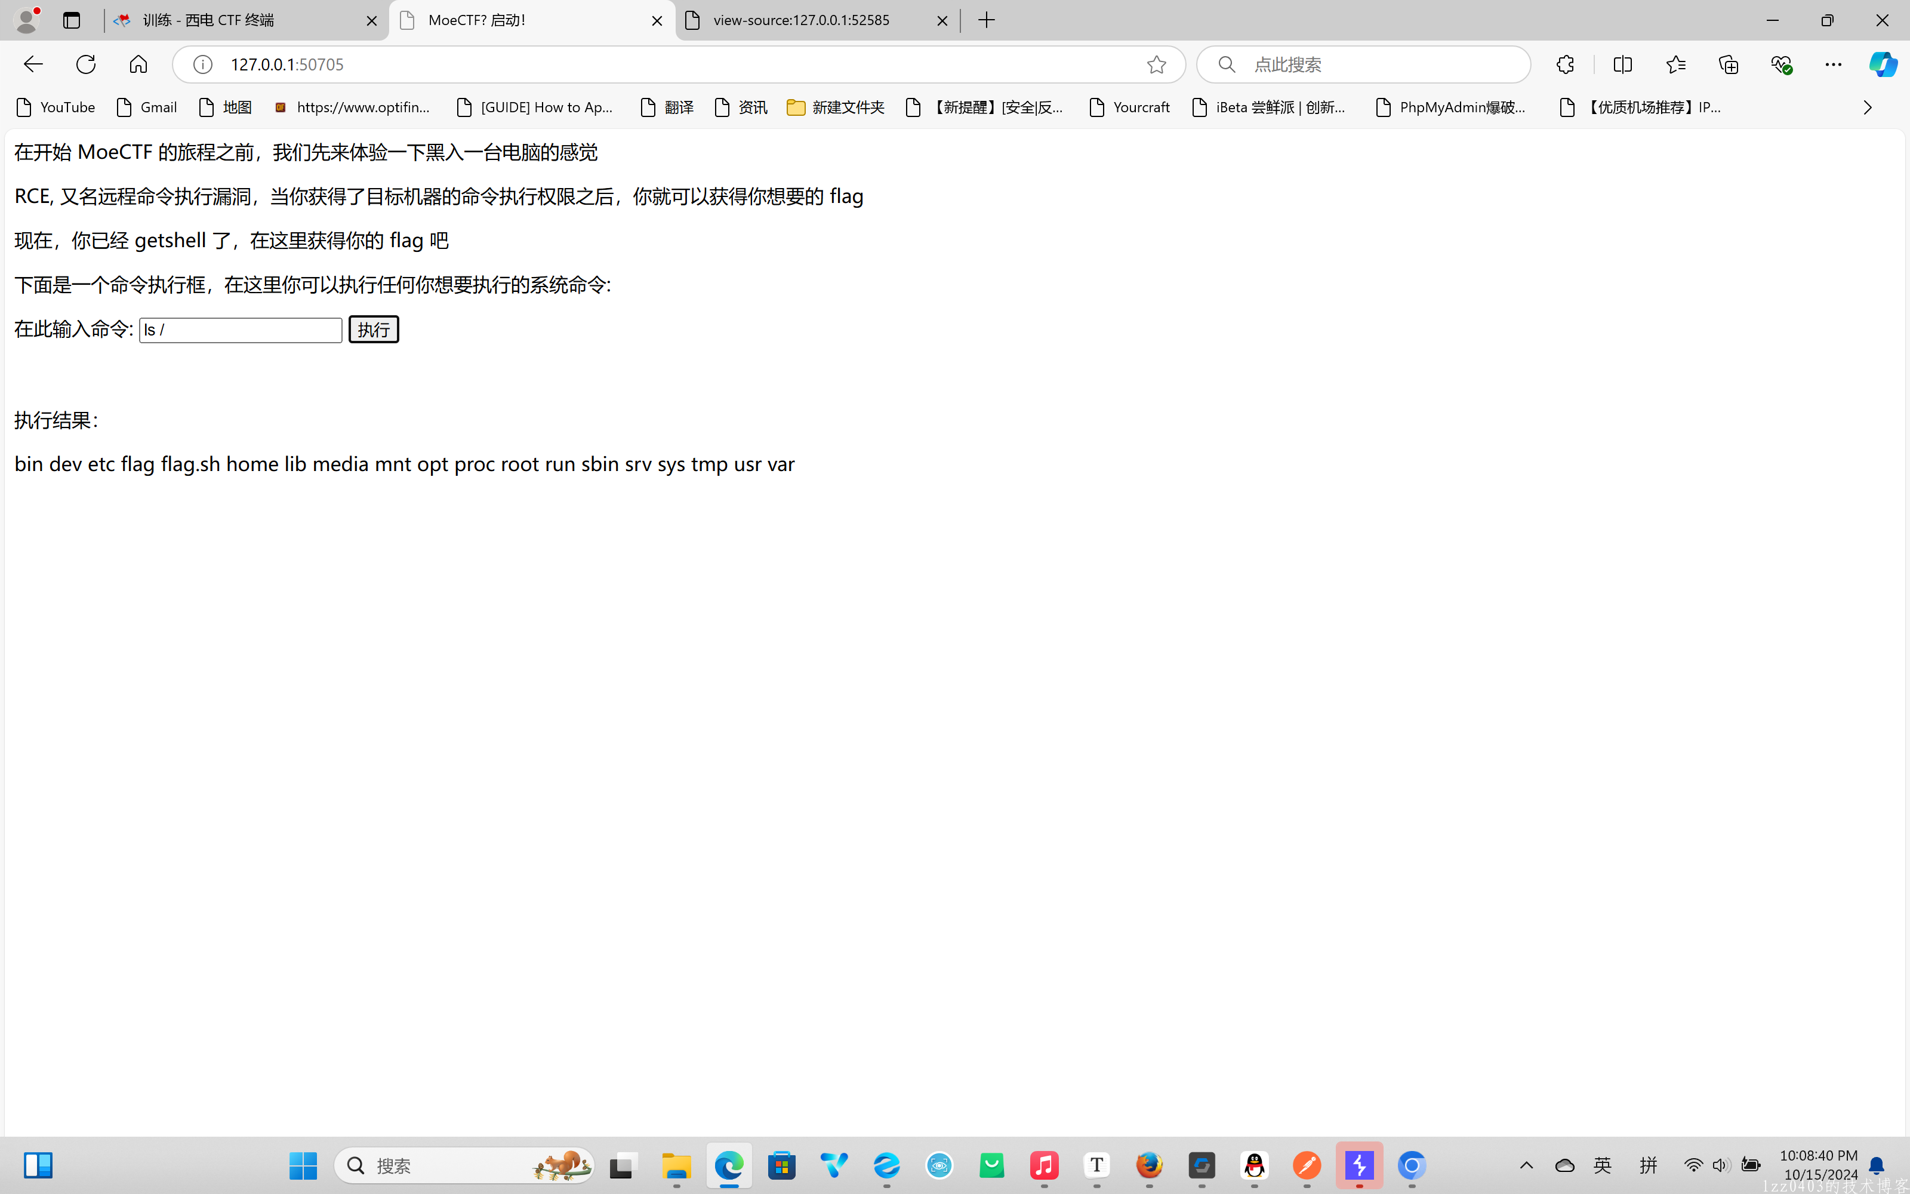Viewport: 1910px width, 1194px height.
Task: Open the [GUIDE] How to Ap... bookmark
Action: click(x=535, y=107)
